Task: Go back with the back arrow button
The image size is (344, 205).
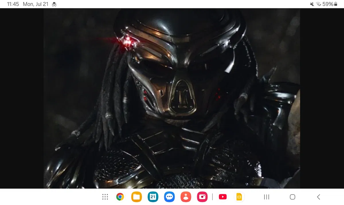Action: tap(318, 197)
